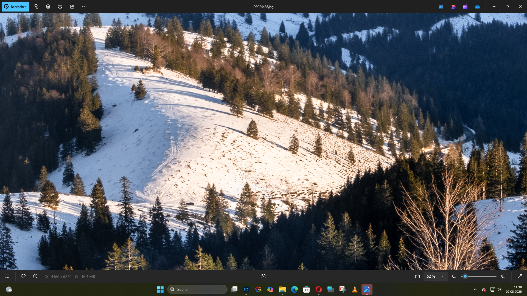Screen dimensions: 527x296
Task: Expand the hidden system tray icons chevron
Action: tap(475, 289)
